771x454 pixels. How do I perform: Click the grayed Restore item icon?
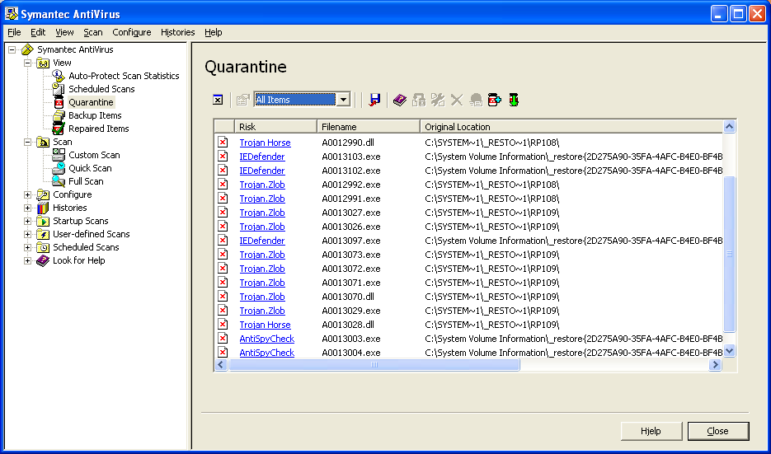[419, 100]
